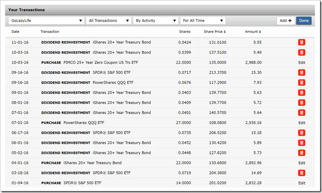Click the shares value 0.0452

click(184, 143)
